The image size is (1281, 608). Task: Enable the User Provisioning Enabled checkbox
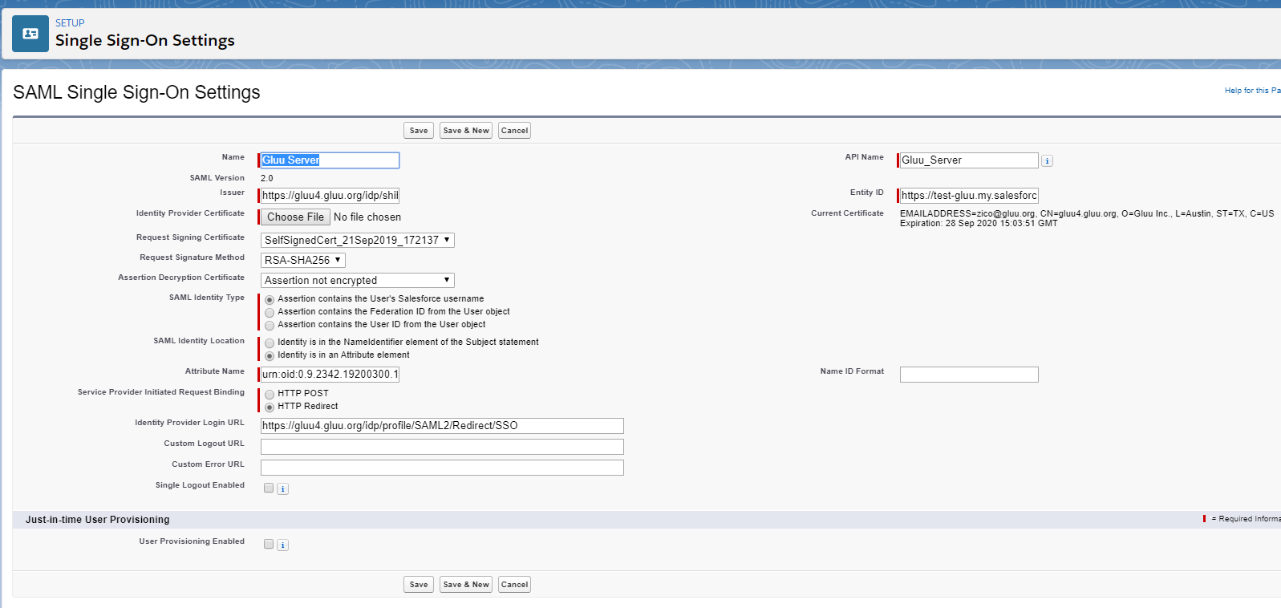(269, 545)
